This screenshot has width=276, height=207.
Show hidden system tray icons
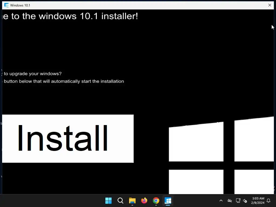coord(221,201)
